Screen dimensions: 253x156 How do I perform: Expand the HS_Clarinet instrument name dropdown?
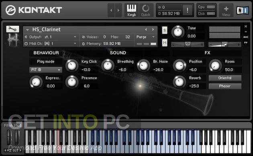click(27, 30)
